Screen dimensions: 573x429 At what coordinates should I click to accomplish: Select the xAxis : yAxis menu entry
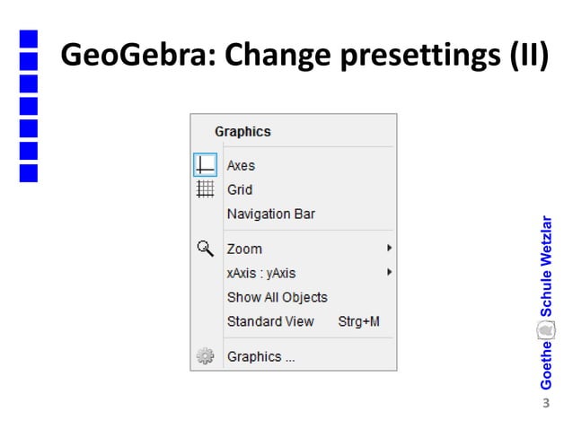tap(261, 273)
